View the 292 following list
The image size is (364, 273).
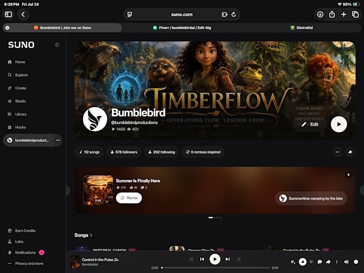tap(162, 152)
